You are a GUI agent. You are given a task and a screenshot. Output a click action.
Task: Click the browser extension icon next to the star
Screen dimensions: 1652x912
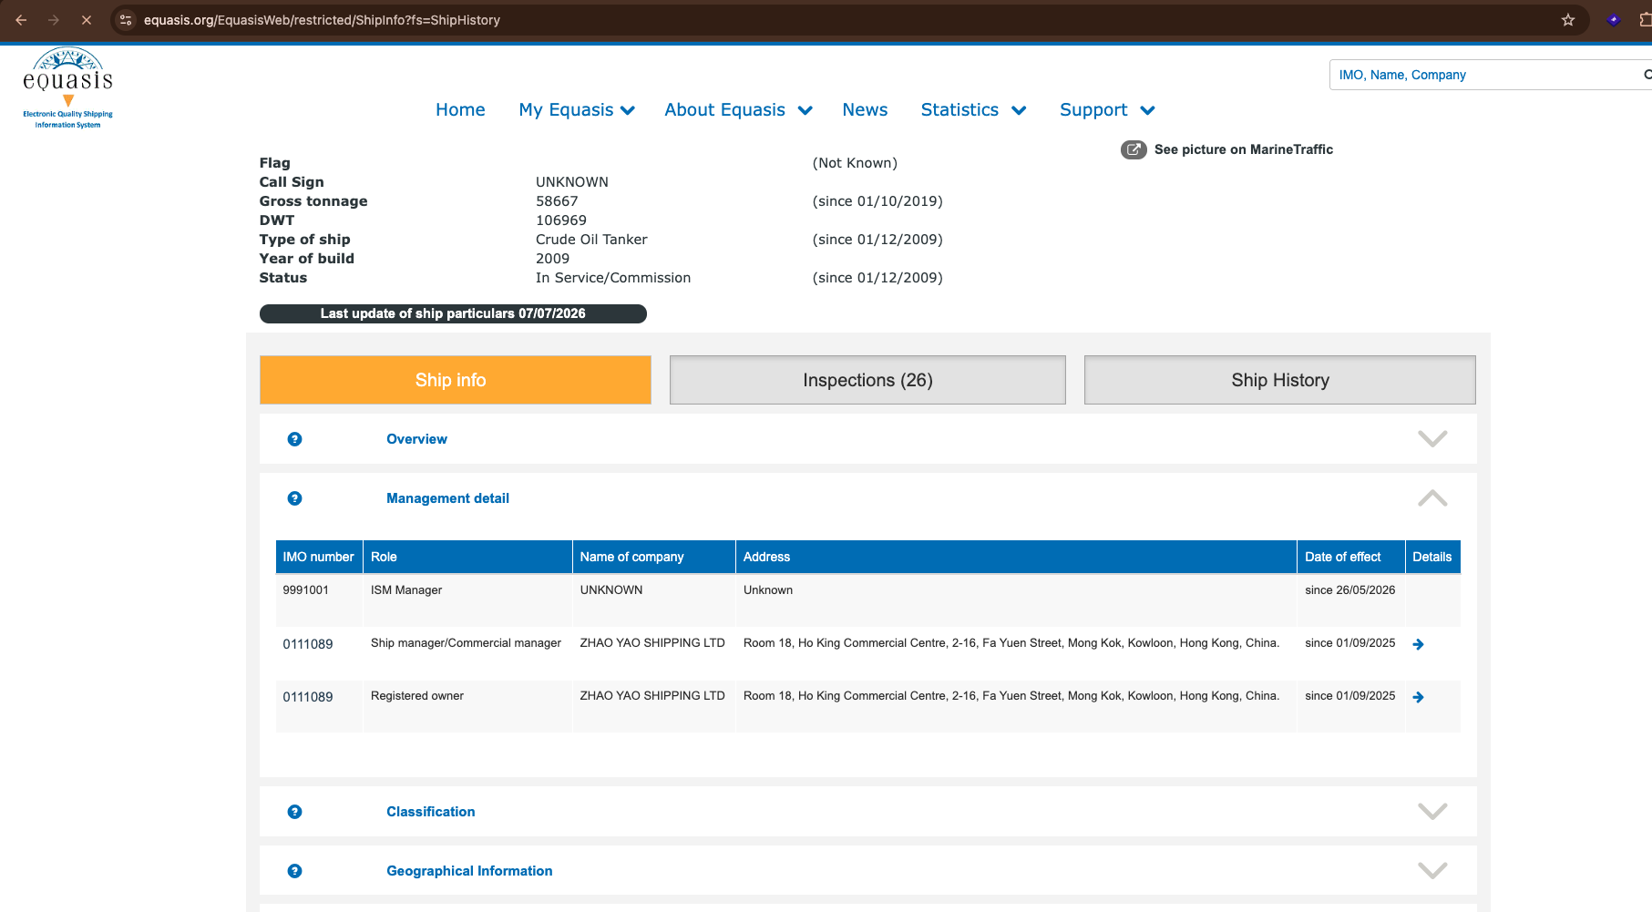(1614, 20)
